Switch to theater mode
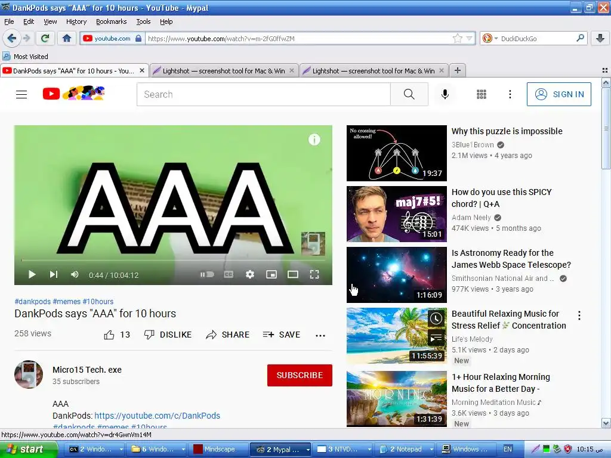The height and width of the screenshot is (458, 611). click(293, 275)
